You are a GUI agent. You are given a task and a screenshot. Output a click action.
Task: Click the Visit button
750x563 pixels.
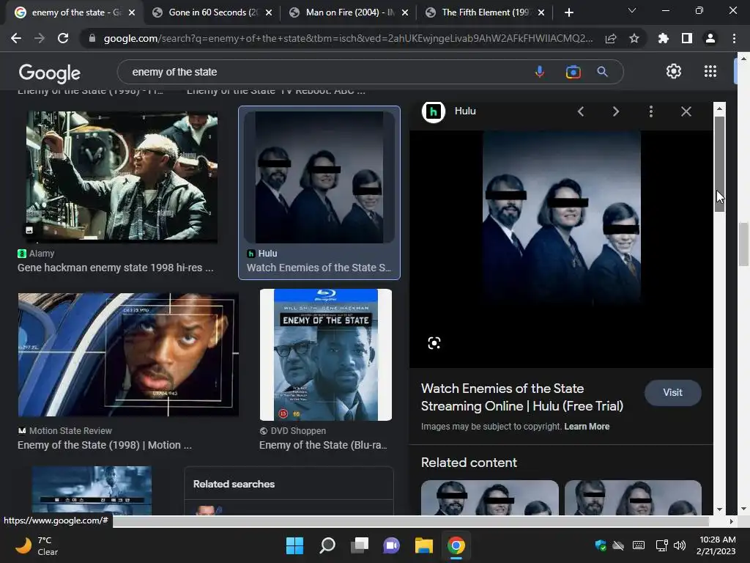click(672, 393)
